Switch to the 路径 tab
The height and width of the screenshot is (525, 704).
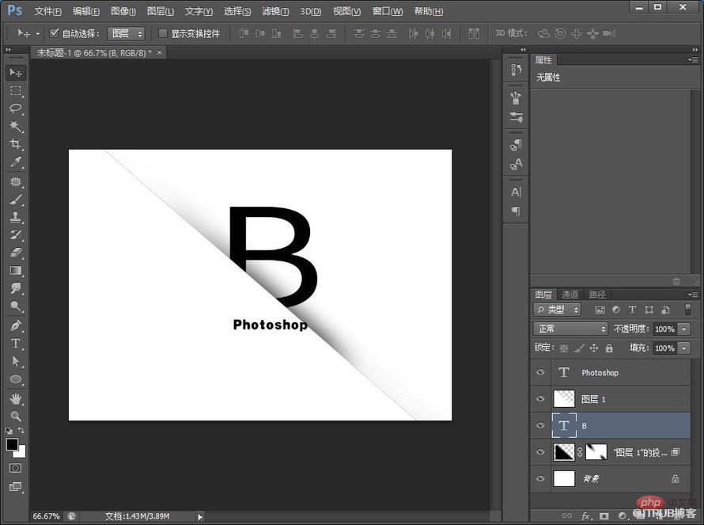point(597,295)
